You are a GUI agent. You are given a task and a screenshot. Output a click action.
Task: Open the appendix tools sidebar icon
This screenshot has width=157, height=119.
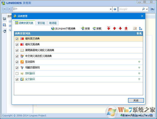coord(4,31)
